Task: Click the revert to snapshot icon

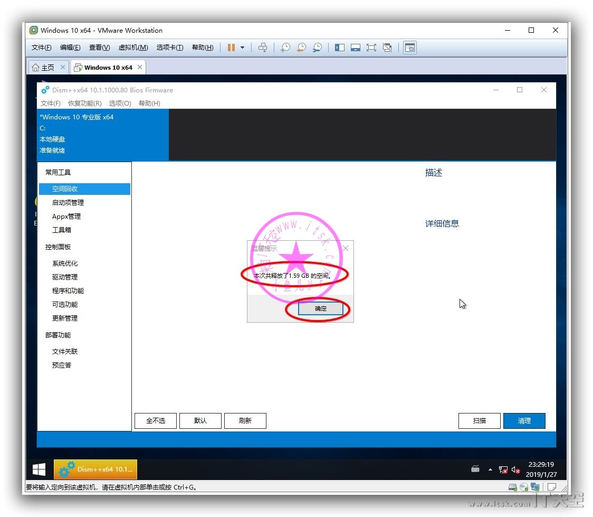Action: click(301, 48)
